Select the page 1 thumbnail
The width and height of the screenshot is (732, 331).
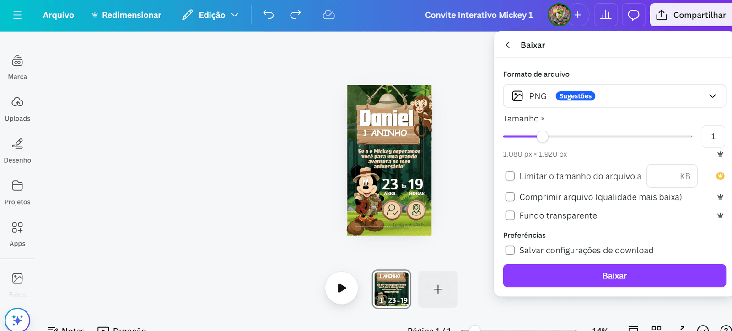coord(392,289)
